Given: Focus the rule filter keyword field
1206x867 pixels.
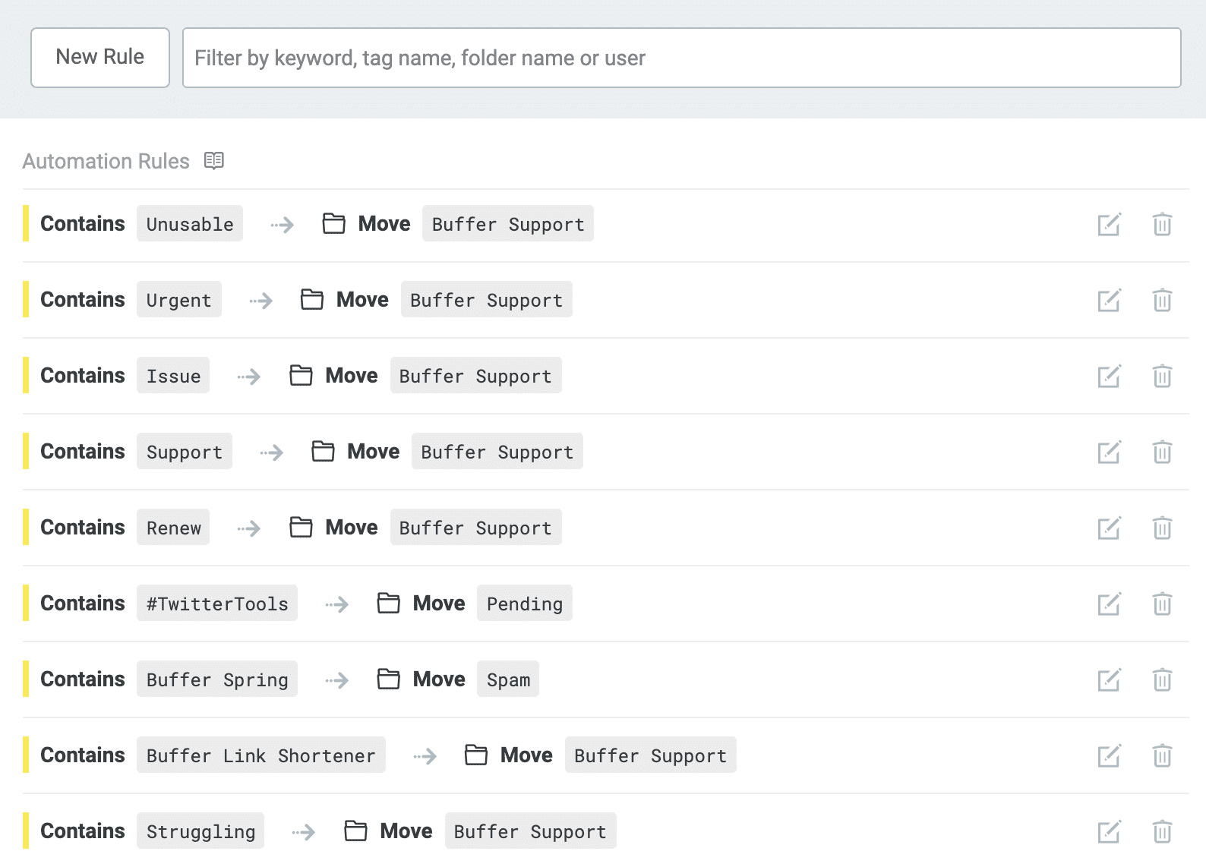Looking at the screenshot, I should (682, 58).
